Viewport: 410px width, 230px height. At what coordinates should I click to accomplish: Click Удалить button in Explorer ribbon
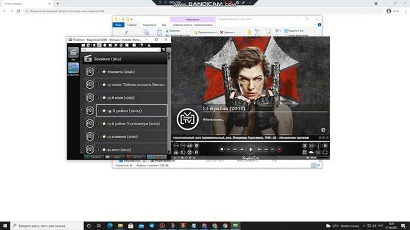coord(228,33)
